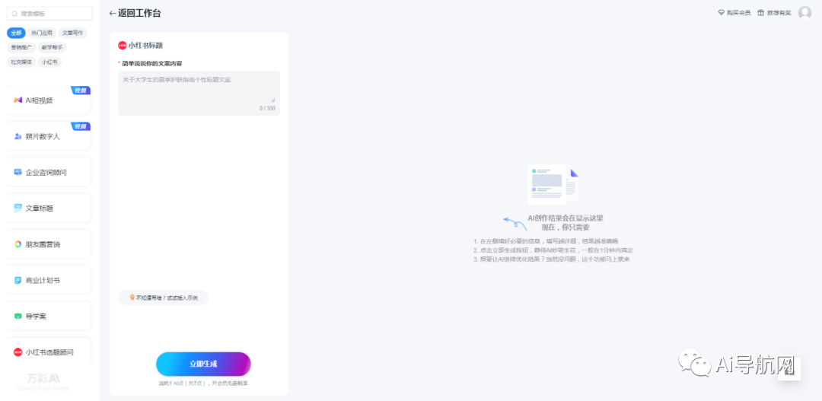Click into the 文案内容 text area

(199, 93)
